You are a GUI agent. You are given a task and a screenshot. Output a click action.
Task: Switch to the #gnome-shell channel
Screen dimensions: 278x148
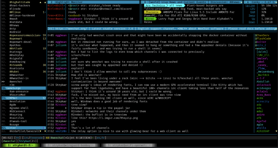click(19, 108)
